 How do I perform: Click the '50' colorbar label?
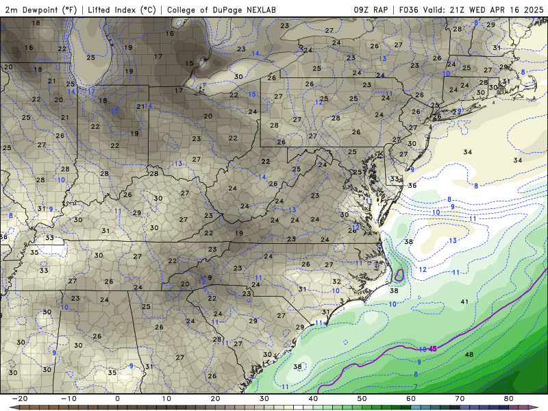tap(362, 399)
